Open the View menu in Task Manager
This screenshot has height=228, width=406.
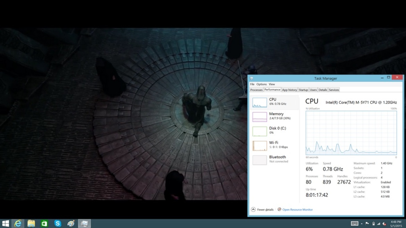click(x=272, y=84)
